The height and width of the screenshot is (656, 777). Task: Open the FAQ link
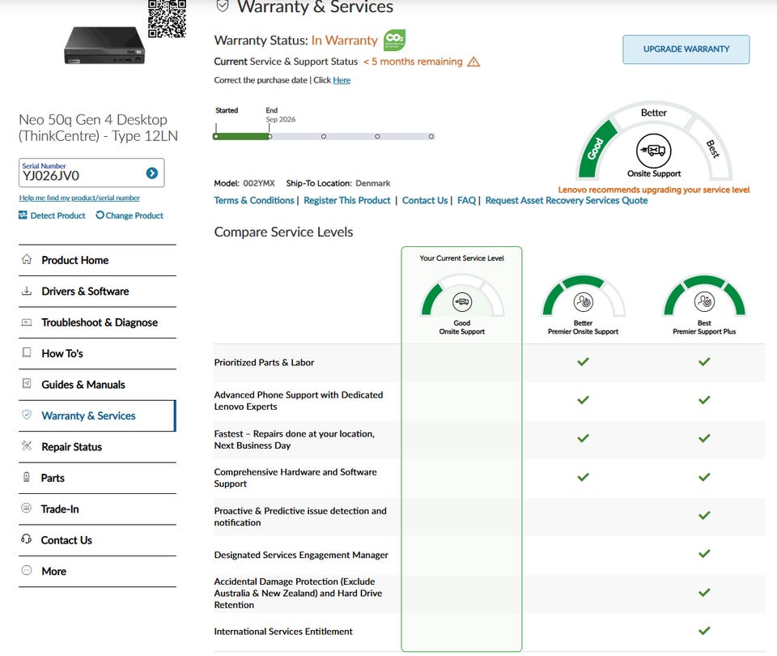tap(466, 200)
